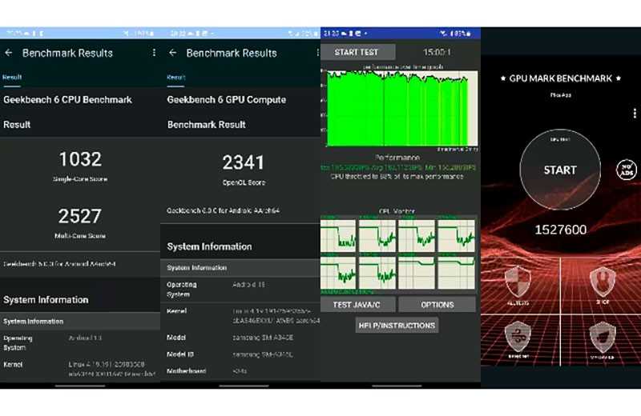Go back from Geekbench 6 GPU Compute results
Image resolution: width=641 pixels, height=416 pixels.
[x=172, y=53]
